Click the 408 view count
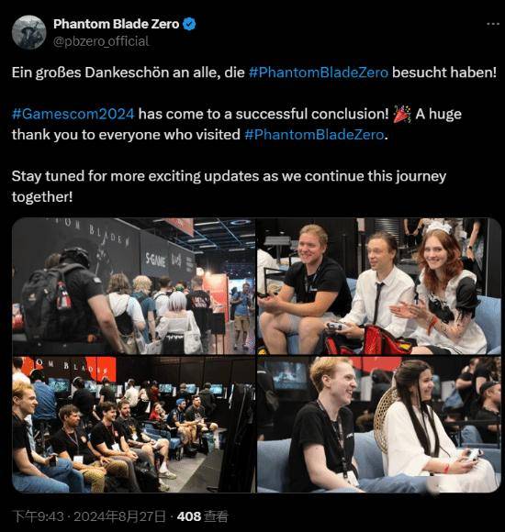Image resolution: width=505 pixels, height=532 pixels. point(189,516)
